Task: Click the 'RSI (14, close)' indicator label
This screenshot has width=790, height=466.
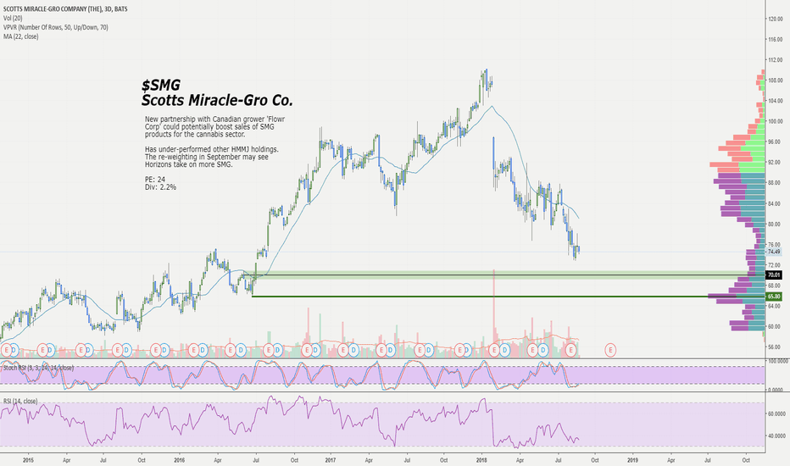Action: pos(20,401)
